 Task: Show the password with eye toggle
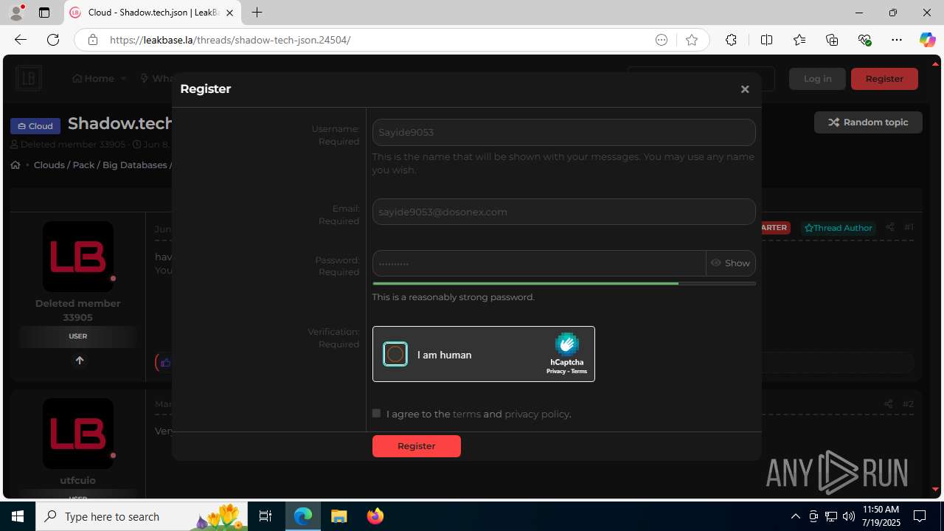pos(731,263)
